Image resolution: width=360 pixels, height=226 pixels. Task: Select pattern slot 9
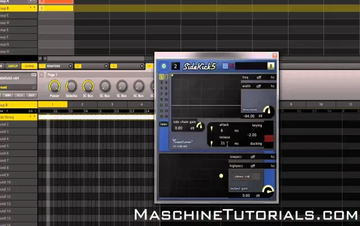(x=291, y=105)
